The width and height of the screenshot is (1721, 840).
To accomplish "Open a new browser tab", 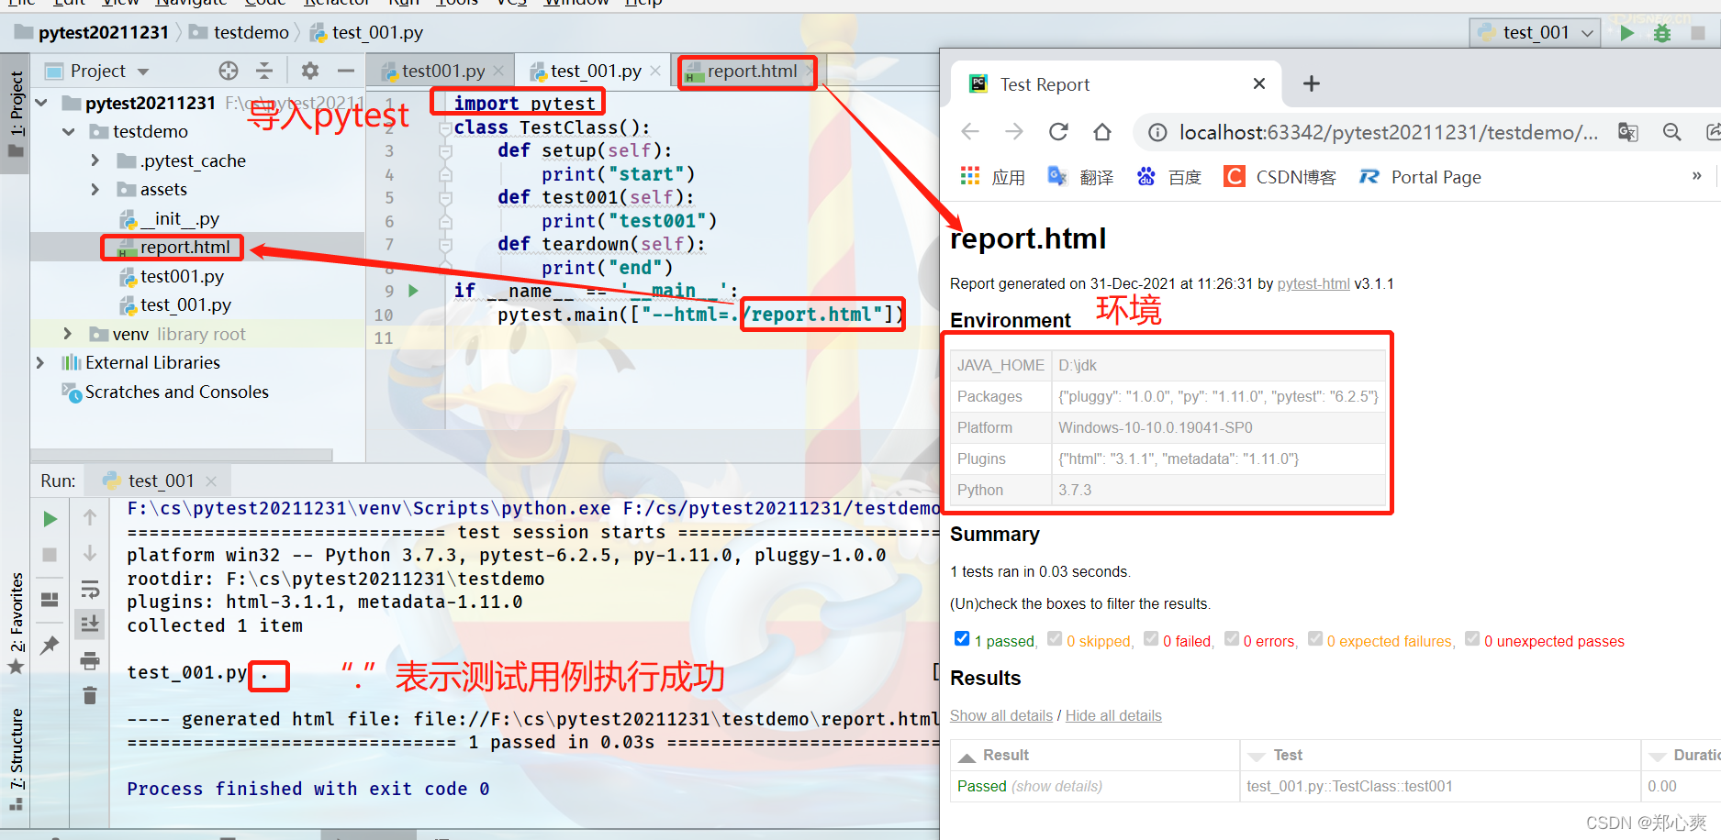I will click(x=1312, y=83).
